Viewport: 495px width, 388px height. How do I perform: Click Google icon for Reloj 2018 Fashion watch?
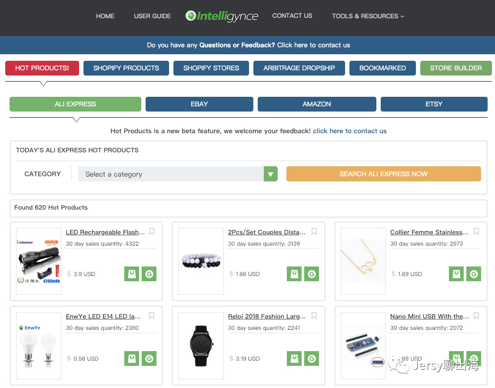(x=312, y=358)
